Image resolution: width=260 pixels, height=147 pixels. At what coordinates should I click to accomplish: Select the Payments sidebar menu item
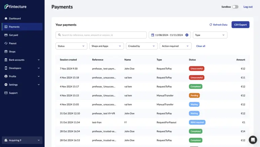click(x=22, y=27)
